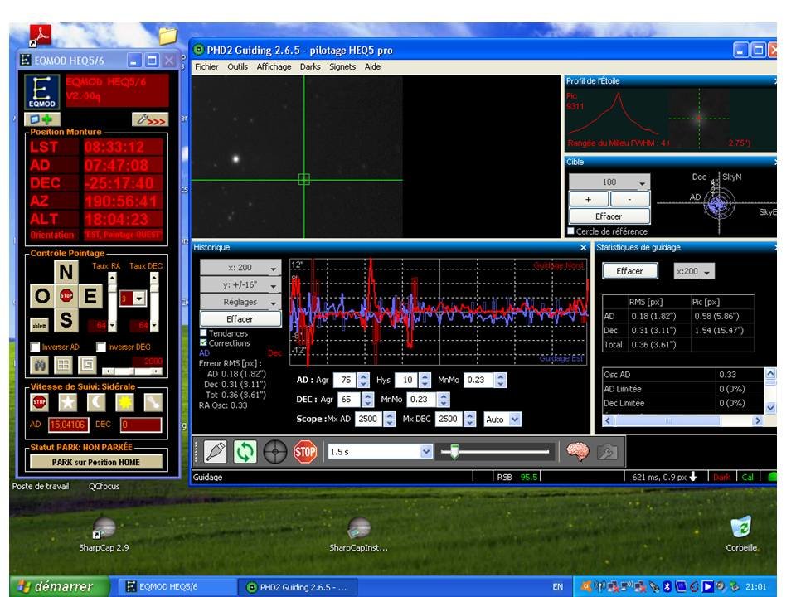Image resolution: width=796 pixels, height=597 pixels.
Task: Open advanced settings via the brain icon
Action: [x=578, y=451]
